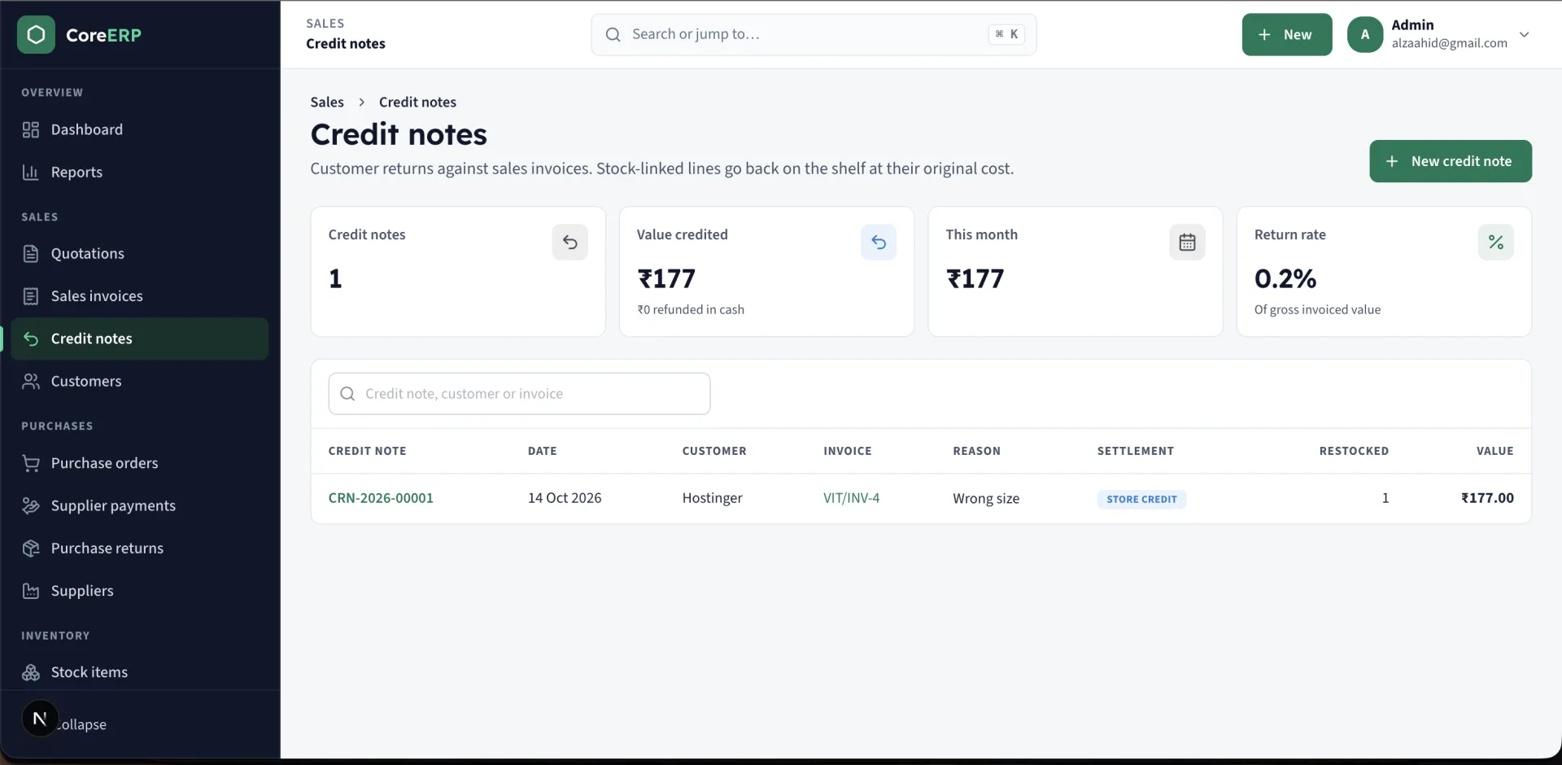The height and width of the screenshot is (765, 1562).
Task: Click the CREDIT NOTE column header
Action: (367, 451)
